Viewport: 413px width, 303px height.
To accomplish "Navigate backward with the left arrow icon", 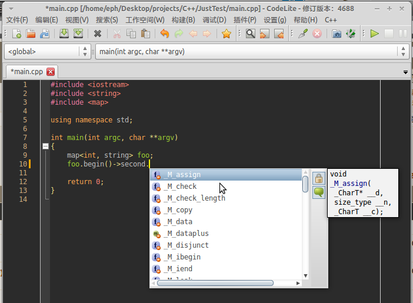I will point(193,34).
